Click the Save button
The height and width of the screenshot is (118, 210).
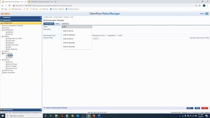tap(197, 108)
